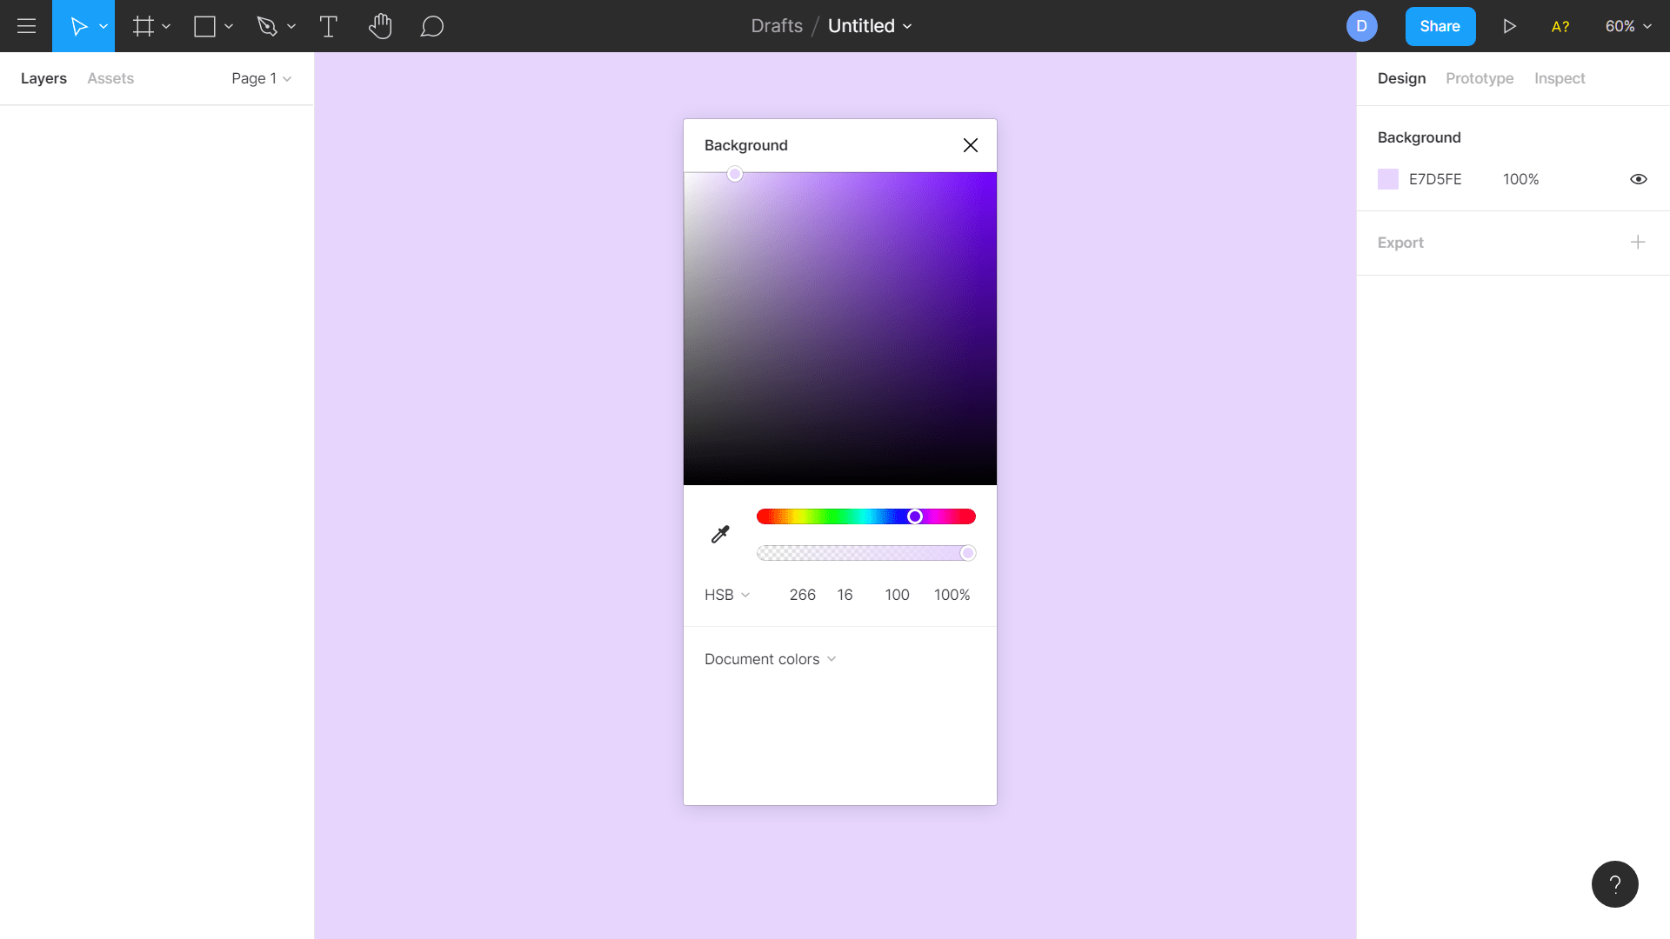Select the Frame tool

click(x=143, y=26)
